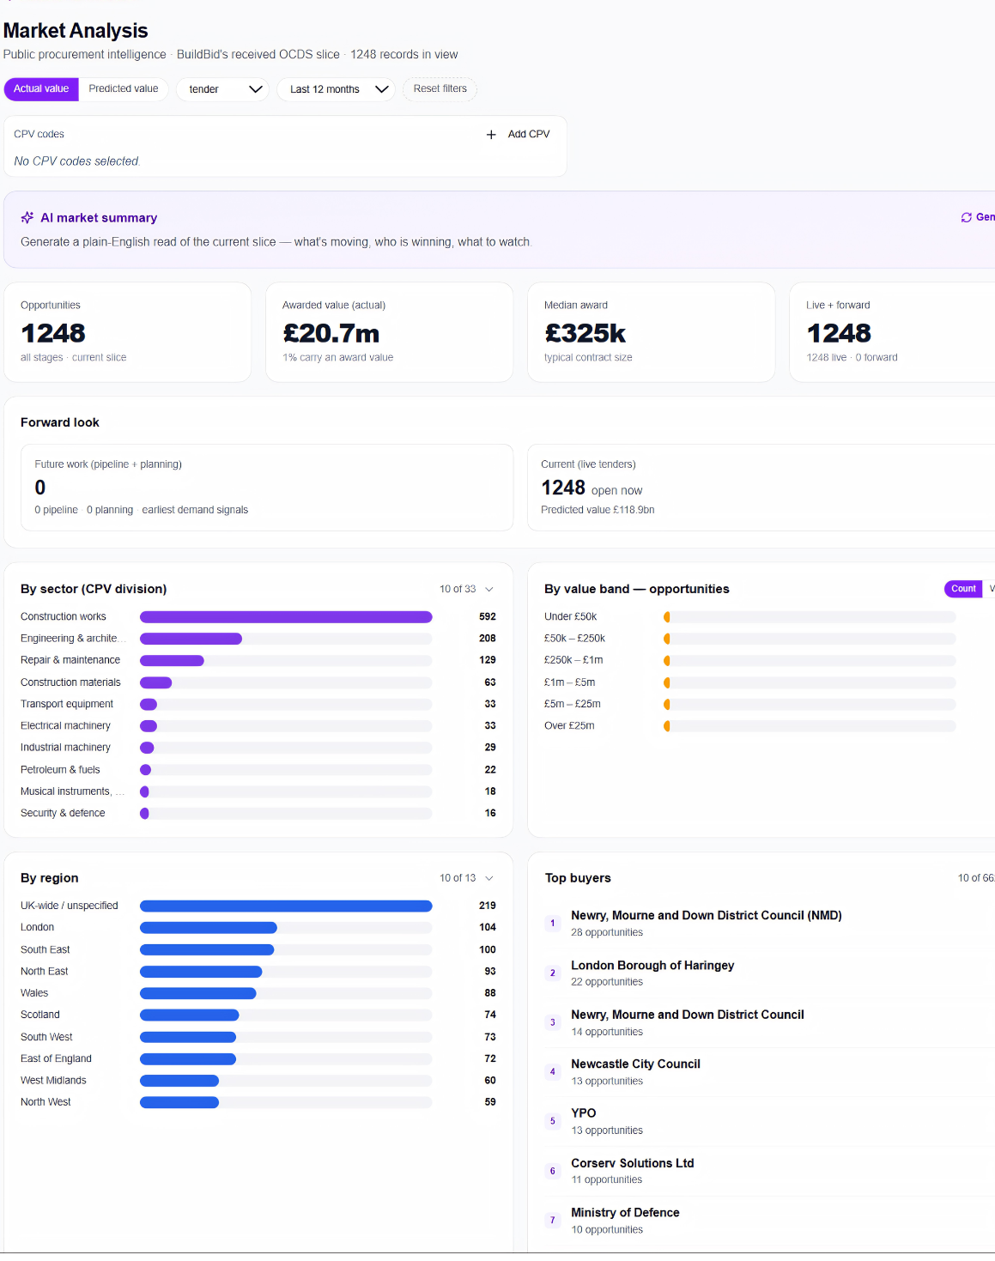The image size is (995, 1261).
Task: Select the £250k – £1m value band
Action: coord(750,661)
